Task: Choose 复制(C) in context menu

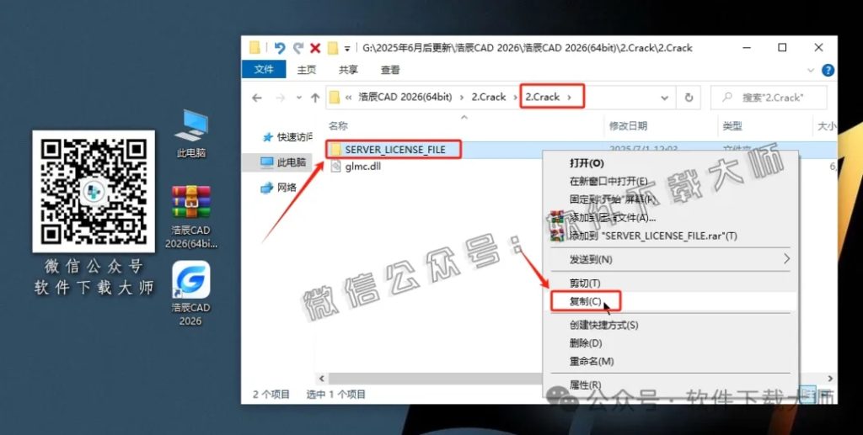Action: click(670, 301)
